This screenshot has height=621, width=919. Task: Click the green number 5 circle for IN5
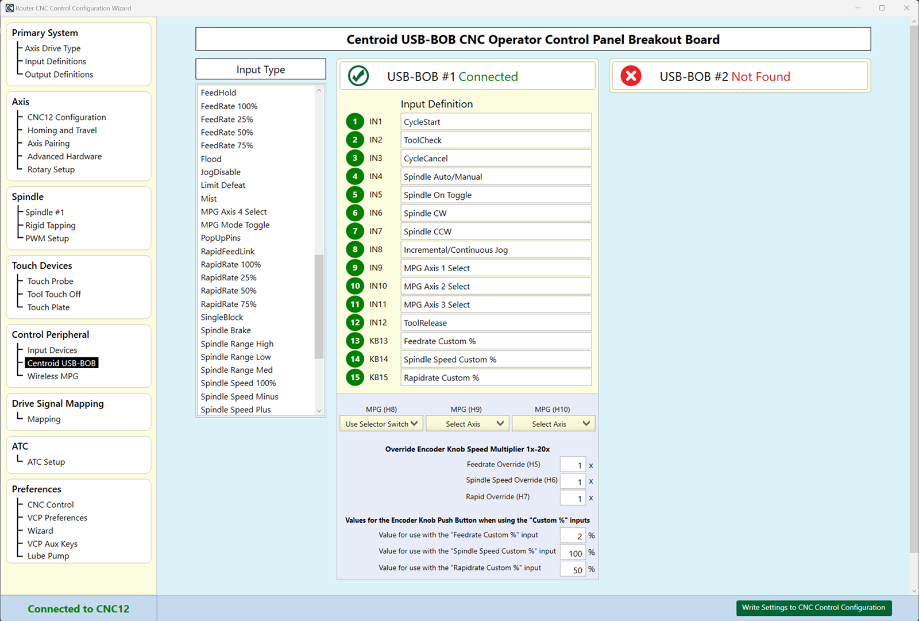point(355,195)
